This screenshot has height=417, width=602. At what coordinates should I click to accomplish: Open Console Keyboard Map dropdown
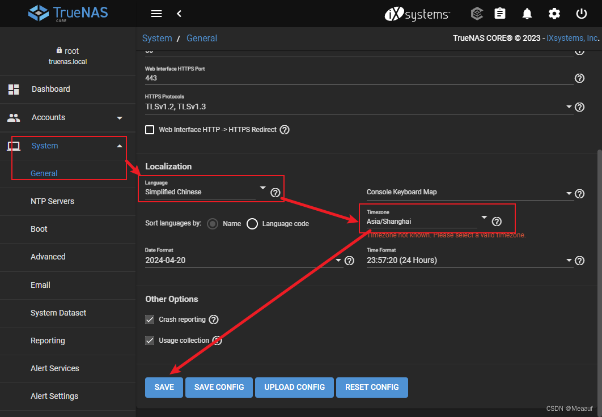tap(569, 194)
